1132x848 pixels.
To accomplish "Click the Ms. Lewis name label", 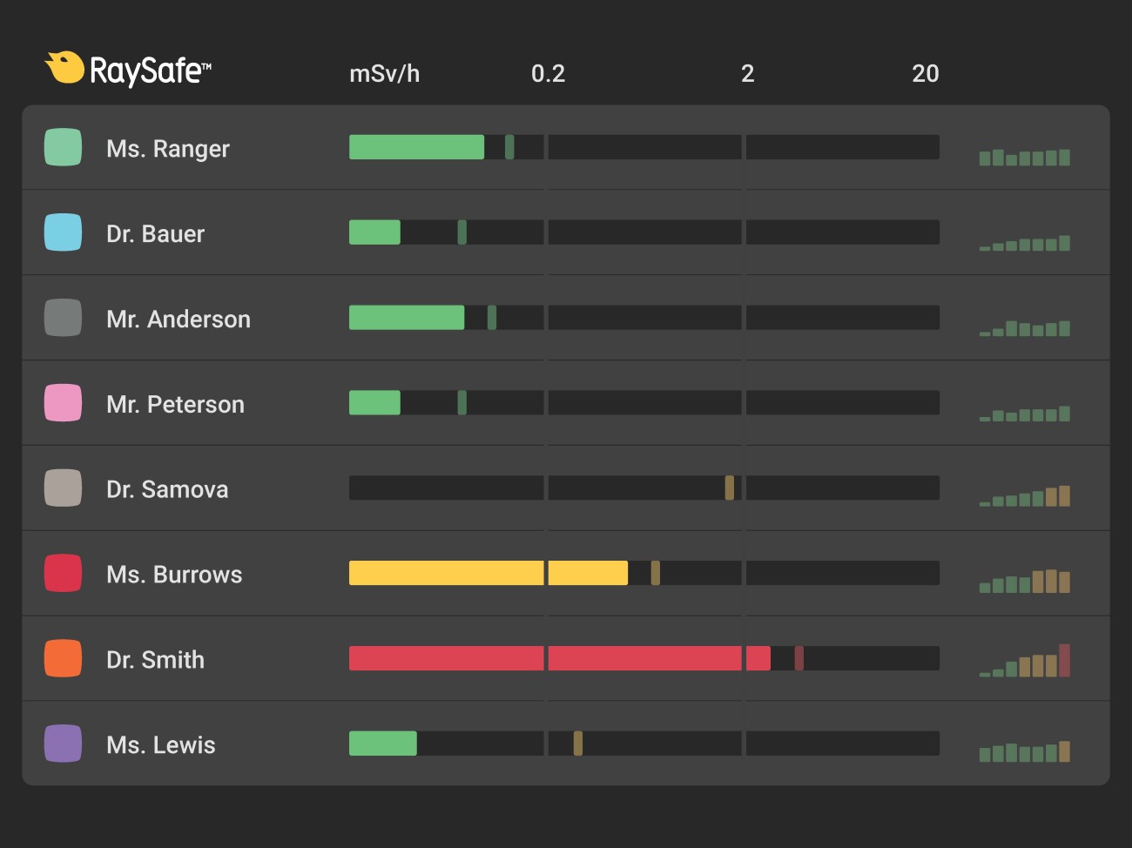I will click(160, 744).
